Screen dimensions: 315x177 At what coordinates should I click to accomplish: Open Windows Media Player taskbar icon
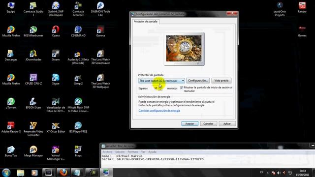tap(34, 173)
